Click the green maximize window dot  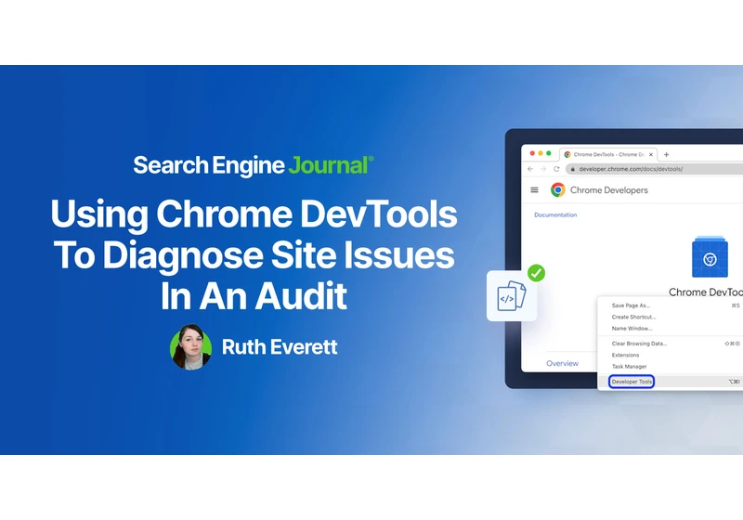pyautogui.click(x=549, y=153)
